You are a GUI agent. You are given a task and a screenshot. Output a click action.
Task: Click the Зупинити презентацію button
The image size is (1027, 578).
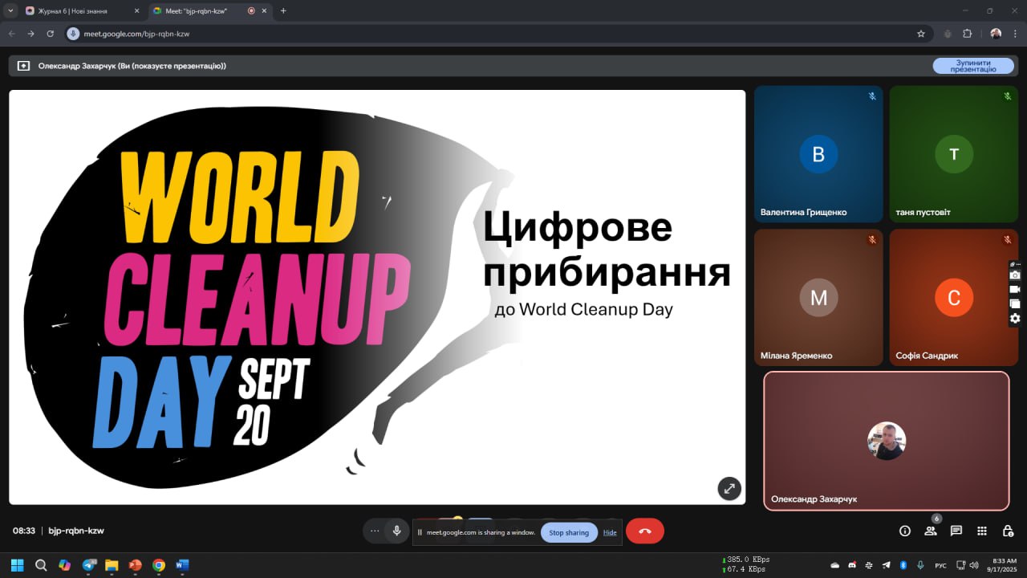972,66
